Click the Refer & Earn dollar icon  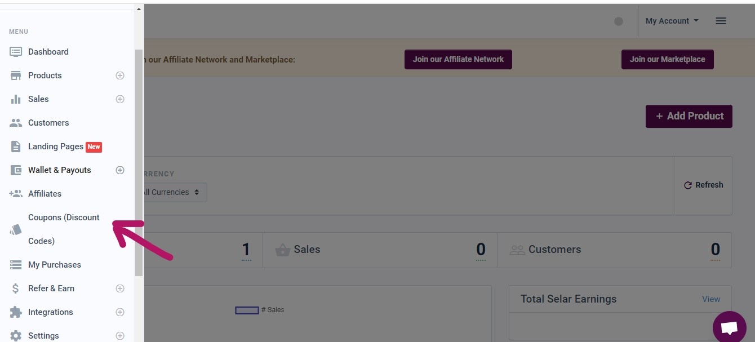(x=15, y=288)
